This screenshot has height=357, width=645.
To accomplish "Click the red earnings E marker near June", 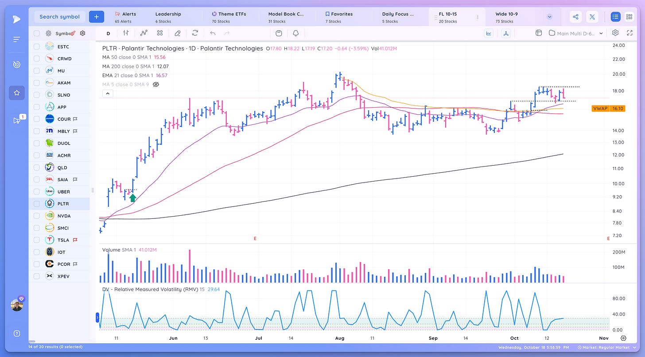I will coord(255,238).
